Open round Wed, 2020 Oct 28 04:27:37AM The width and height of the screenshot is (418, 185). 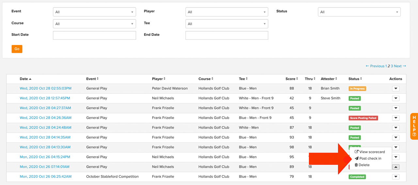[x=45, y=108]
